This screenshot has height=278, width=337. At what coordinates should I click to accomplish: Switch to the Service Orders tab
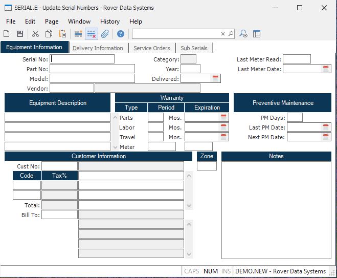pos(152,48)
